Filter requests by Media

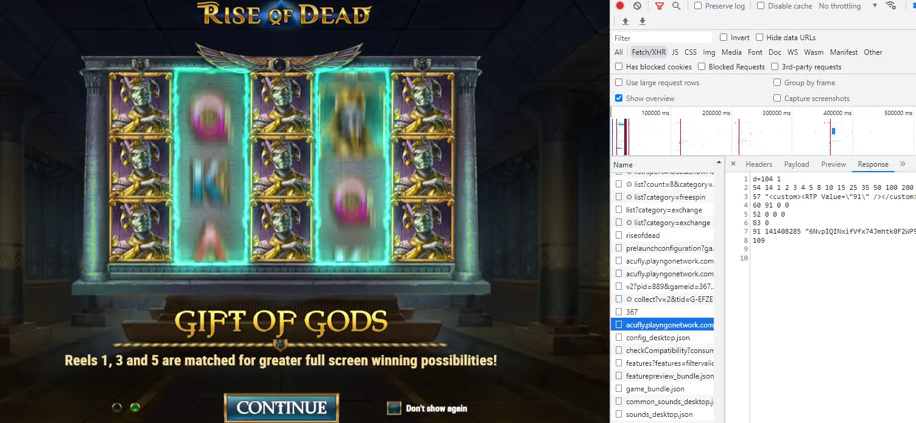point(731,52)
